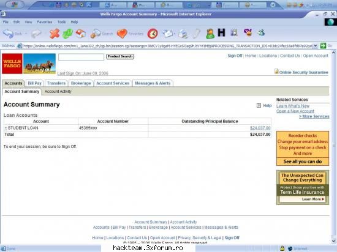The height and width of the screenshot is (252, 337).
Task: Open the File menu
Action: pyautogui.click(x=6, y=22)
